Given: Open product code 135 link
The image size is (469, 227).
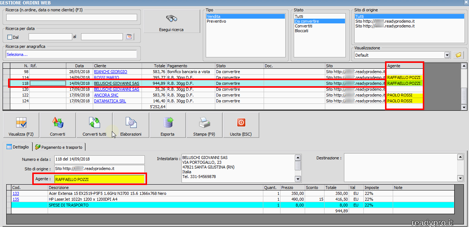Looking at the screenshot, I should [x=16, y=199].
